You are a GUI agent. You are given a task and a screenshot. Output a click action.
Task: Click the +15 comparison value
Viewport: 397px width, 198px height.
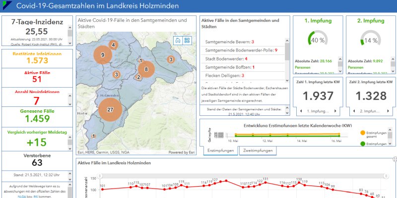click(x=37, y=142)
